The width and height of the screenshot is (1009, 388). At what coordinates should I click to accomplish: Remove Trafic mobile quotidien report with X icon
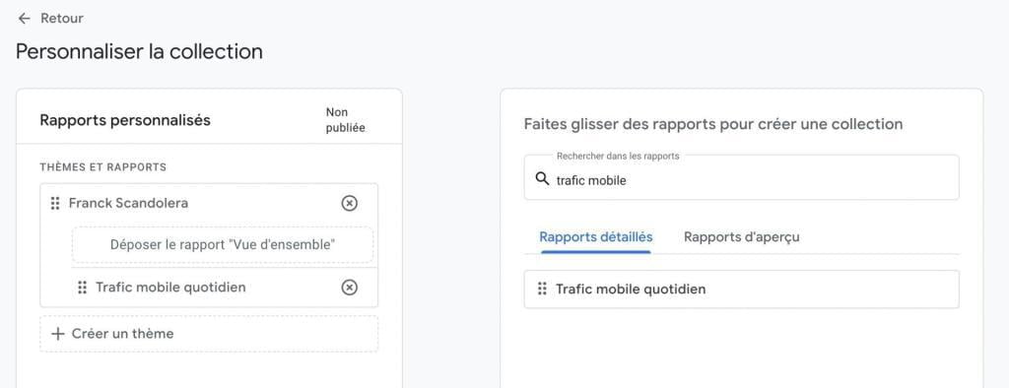pyautogui.click(x=349, y=287)
